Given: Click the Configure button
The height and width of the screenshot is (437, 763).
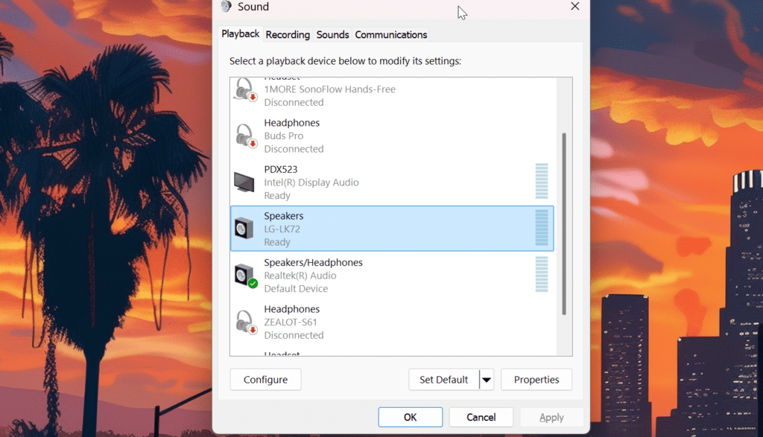Looking at the screenshot, I should pyautogui.click(x=265, y=380).
